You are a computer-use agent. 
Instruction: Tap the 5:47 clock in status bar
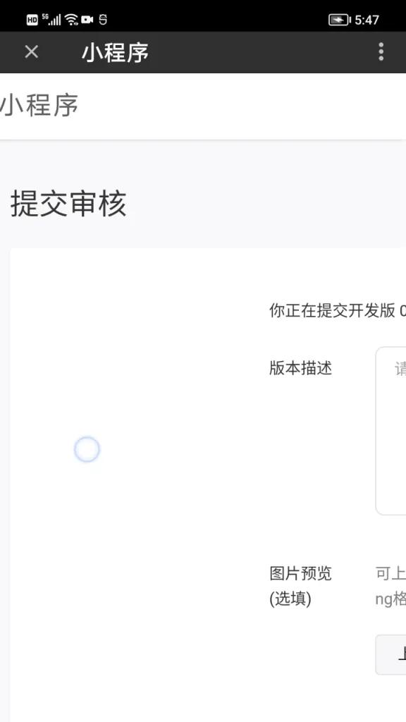coord(367,20)
